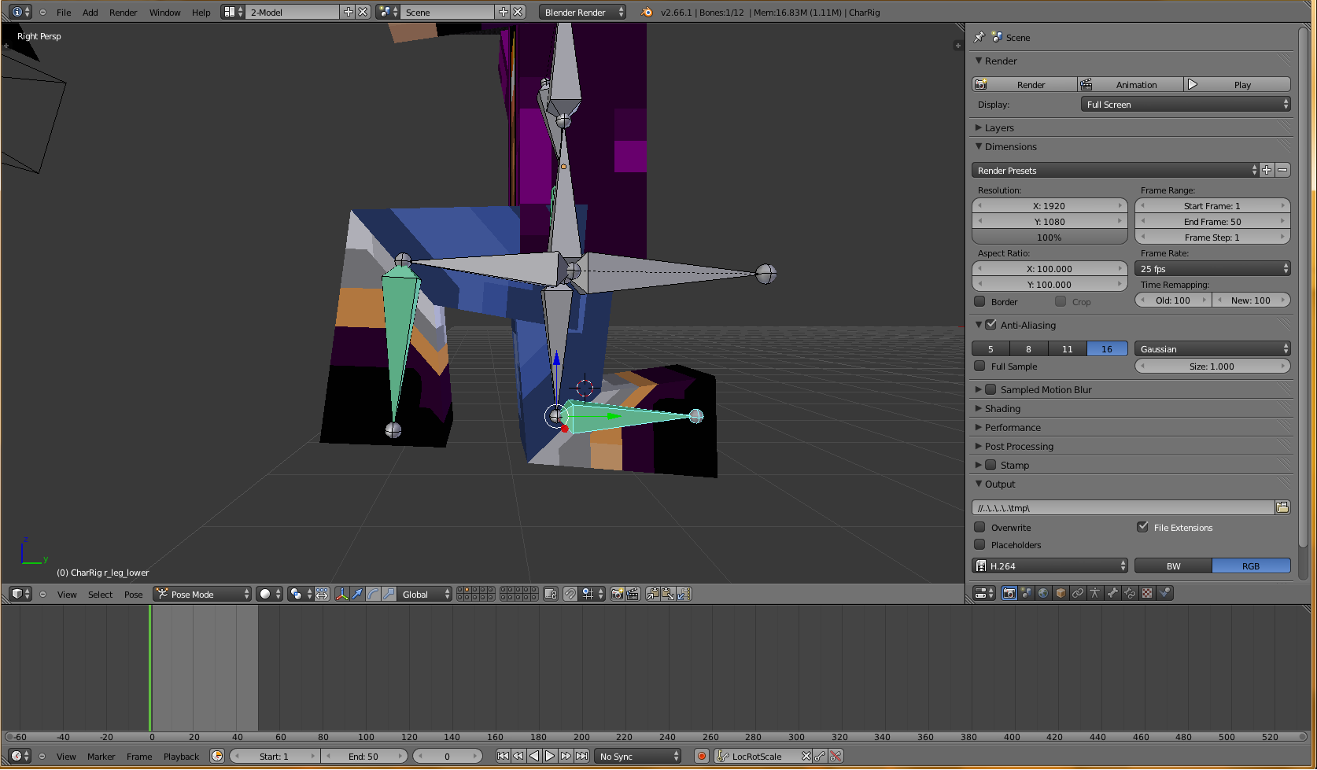Disable the Anti-Aliasing checkbox
Image resolution: width=1317 pixels, height=770 pixels.
pyautogui.click(x=991, y=325)
